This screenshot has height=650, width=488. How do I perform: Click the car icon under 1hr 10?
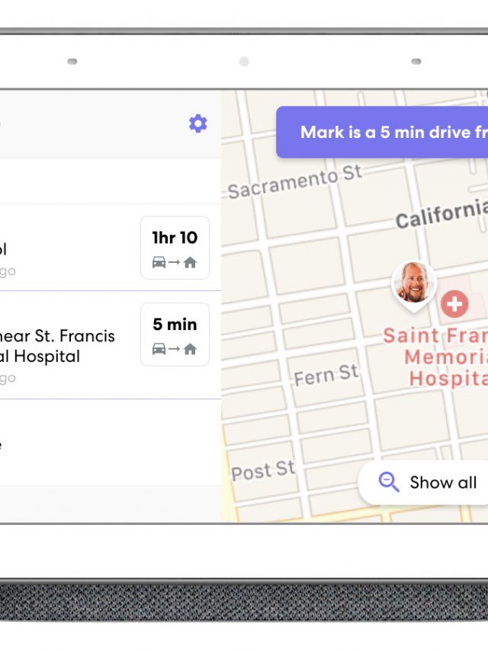159,262
